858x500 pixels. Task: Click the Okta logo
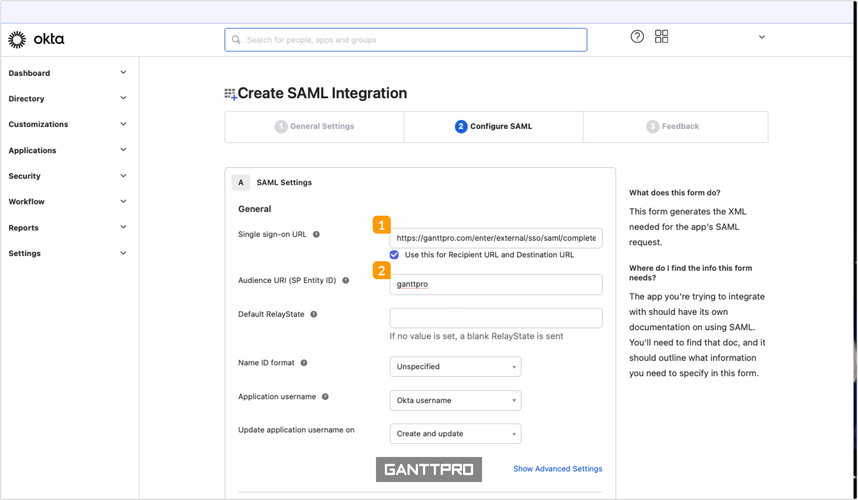(x=36, y=39)
